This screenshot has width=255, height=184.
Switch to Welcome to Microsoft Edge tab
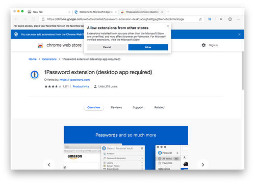(x=95, y=12)
